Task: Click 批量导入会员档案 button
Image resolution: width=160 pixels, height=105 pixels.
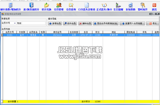Action: pos(132,23)
